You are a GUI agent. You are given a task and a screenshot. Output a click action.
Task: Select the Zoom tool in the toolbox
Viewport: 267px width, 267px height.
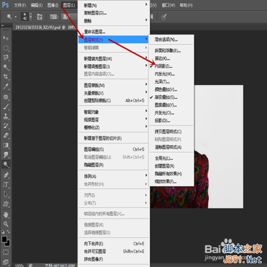(x=6, y=224)
